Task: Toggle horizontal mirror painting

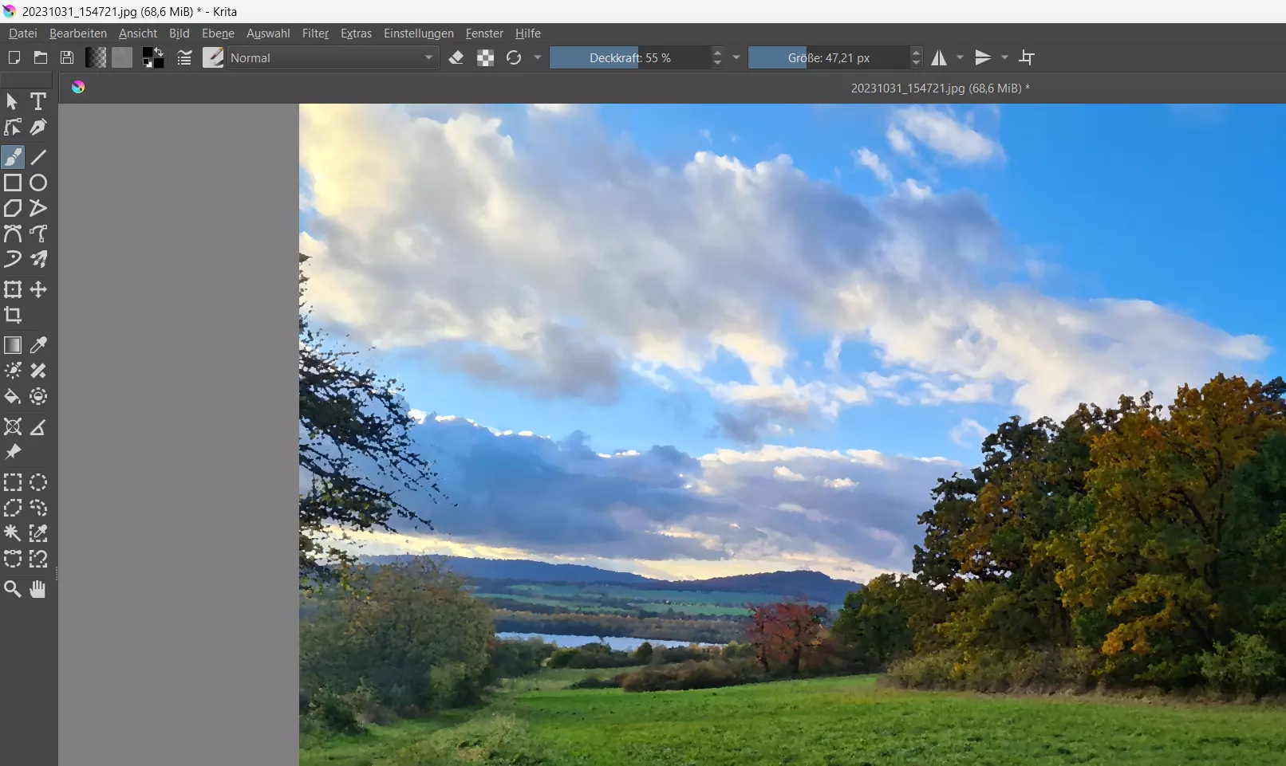Action: tap(938, 57)
